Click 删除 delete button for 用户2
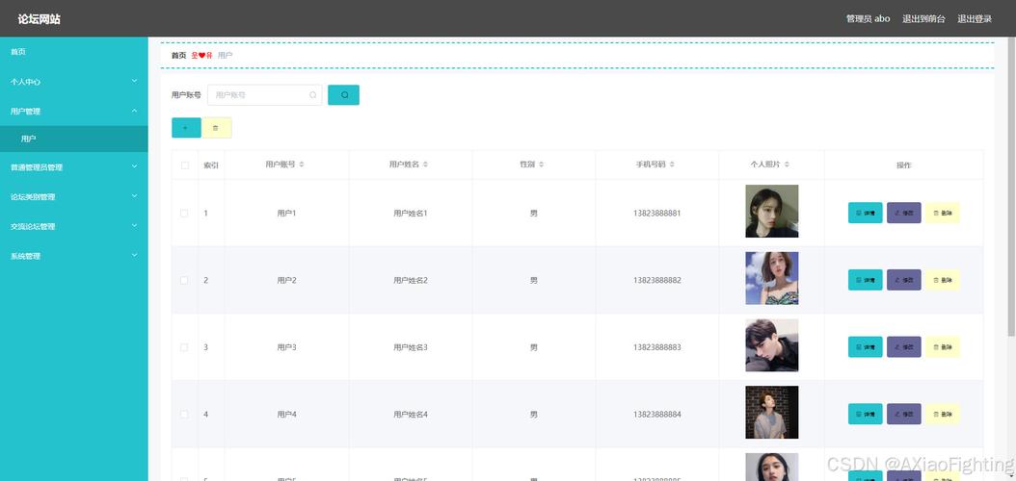The height and width of the screenshot is (481, 1016). tap(942, 280)
